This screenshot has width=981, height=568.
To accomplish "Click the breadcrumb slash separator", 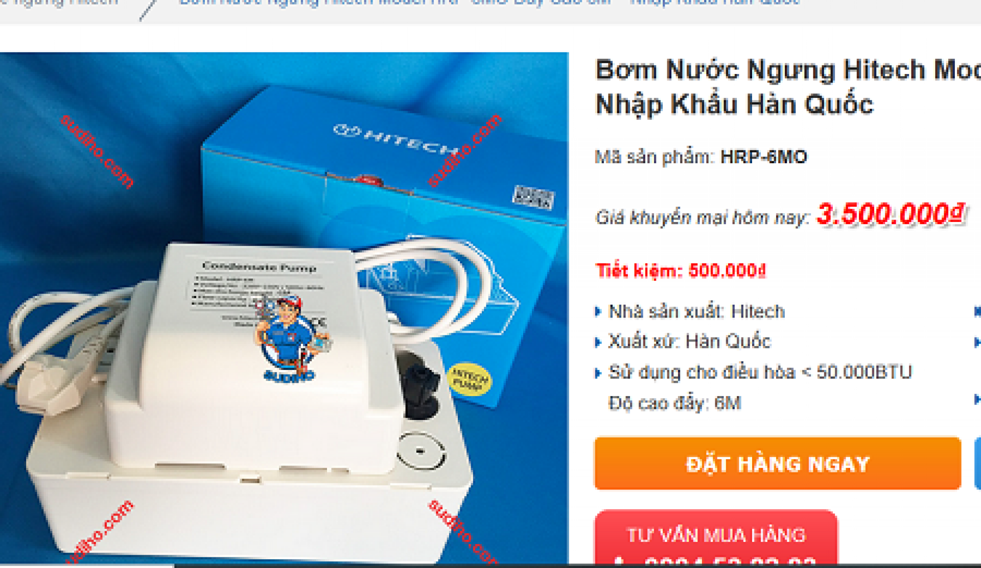I will (x=148, y=8).
